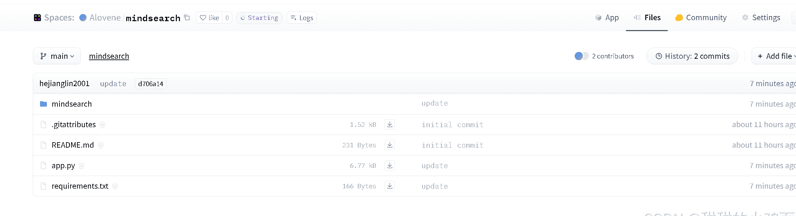Viewport: 796px width, 216px height.
Task: Click the safety shield icon next to README.md
Action: tap(101, 146)
